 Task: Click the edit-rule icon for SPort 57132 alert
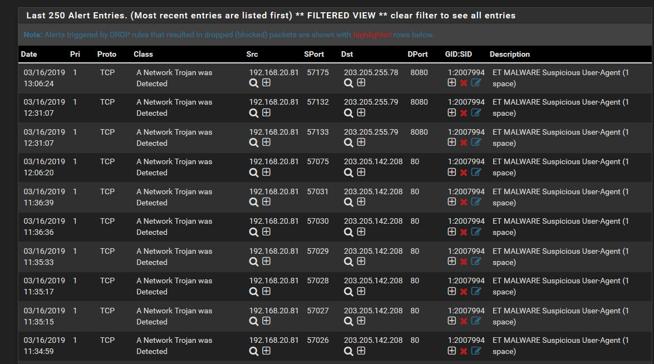click(476, 112)
